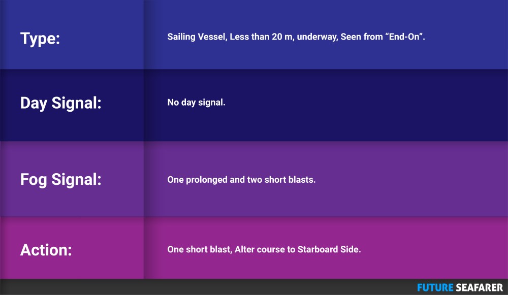Screen dimensions: 508x295
Task: Click the word FUTURE in blue
Action: [x=435, y=287]
